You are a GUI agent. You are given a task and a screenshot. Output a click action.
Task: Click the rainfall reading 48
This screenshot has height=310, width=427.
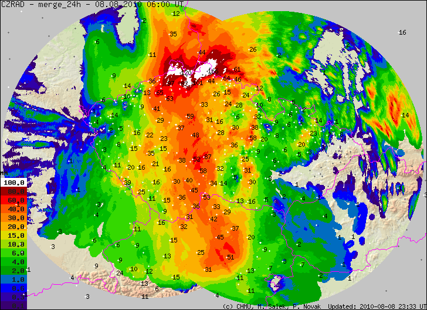pos(195,135)
